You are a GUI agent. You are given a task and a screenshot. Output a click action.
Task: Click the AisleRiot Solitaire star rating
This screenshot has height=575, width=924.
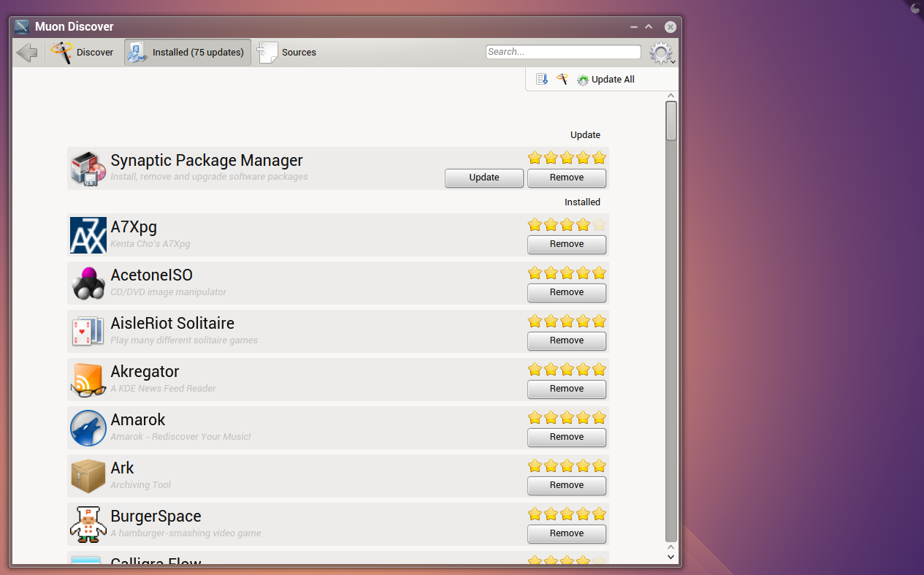[x=567, y=321]
